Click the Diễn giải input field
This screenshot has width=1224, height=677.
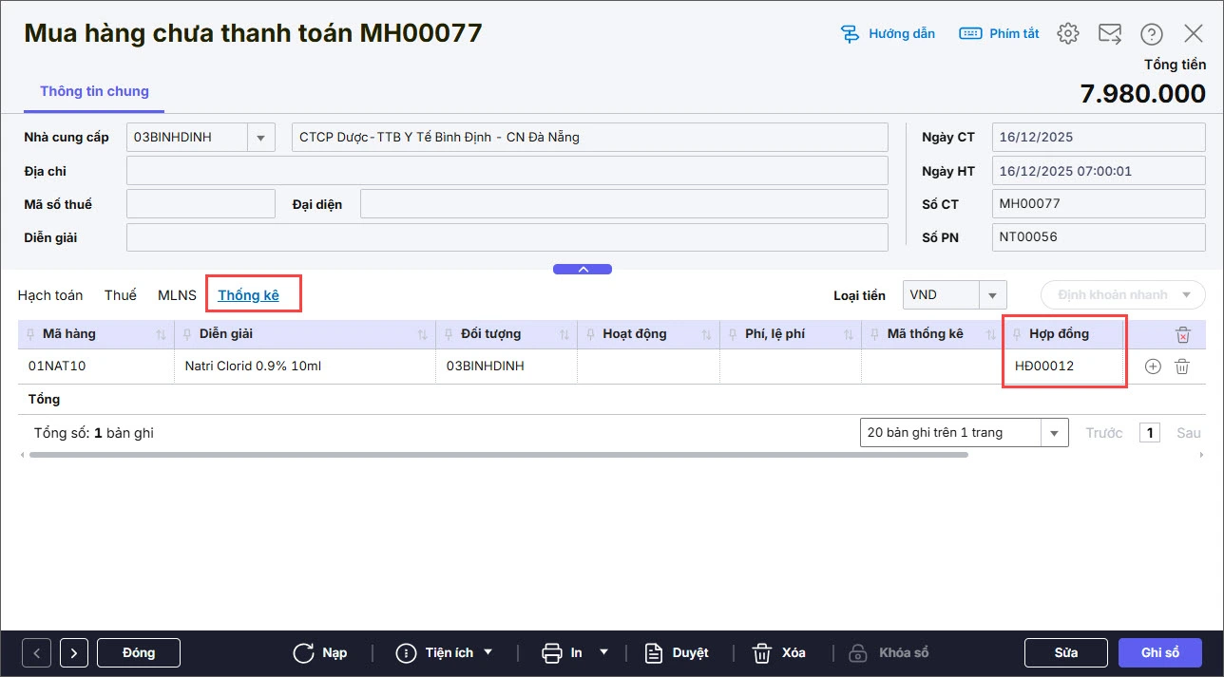[507, 237]
